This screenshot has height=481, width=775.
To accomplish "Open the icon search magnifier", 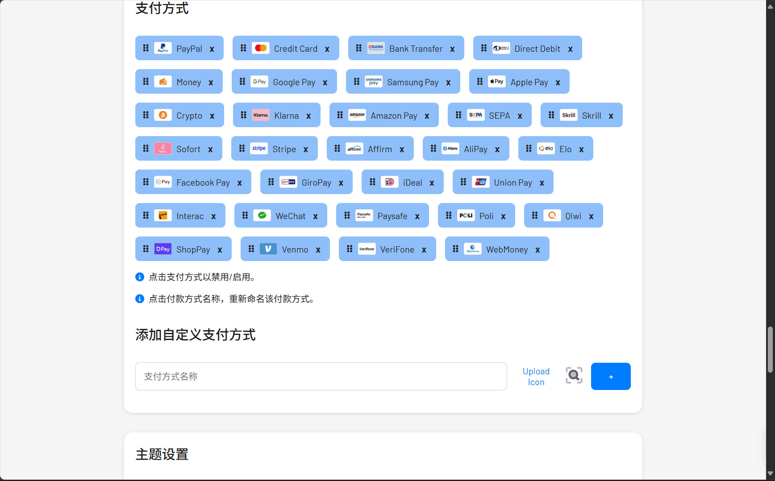I will click(574, 376).
